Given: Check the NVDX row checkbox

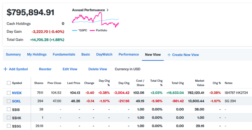Looking at the screenshot, I should point(9,93).
